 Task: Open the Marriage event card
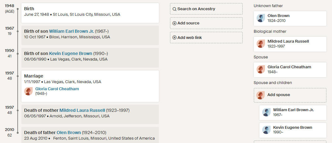click(90, 86)
